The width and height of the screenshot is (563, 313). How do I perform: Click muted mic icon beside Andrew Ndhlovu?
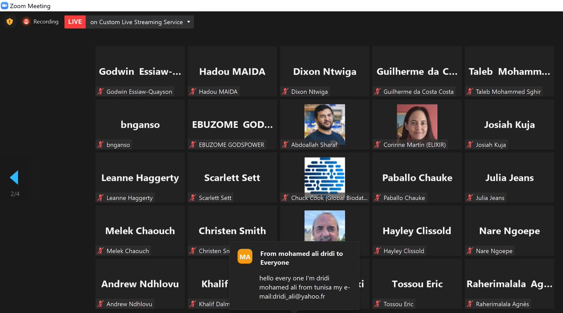[100, 304]
